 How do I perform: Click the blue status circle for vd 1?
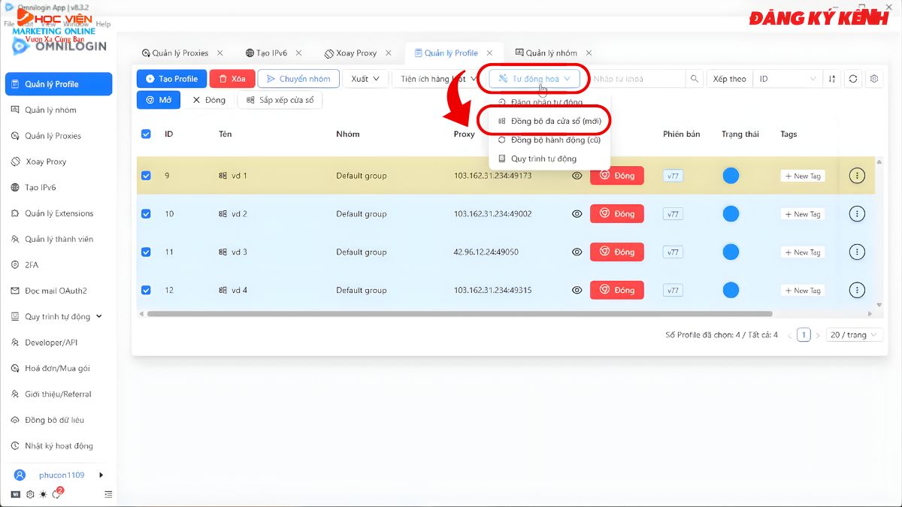(x=730, y=176)
